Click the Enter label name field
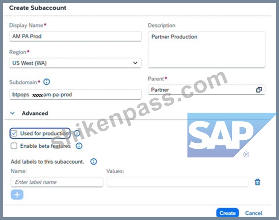 tap(57, 182)
